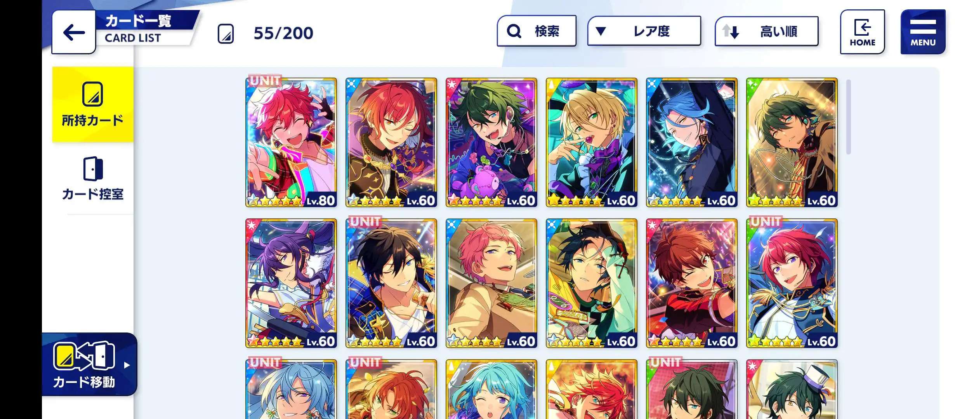The image size is (955, 419).
Task: Select the 所持カード owned cards tab
Action: (93, 104)
